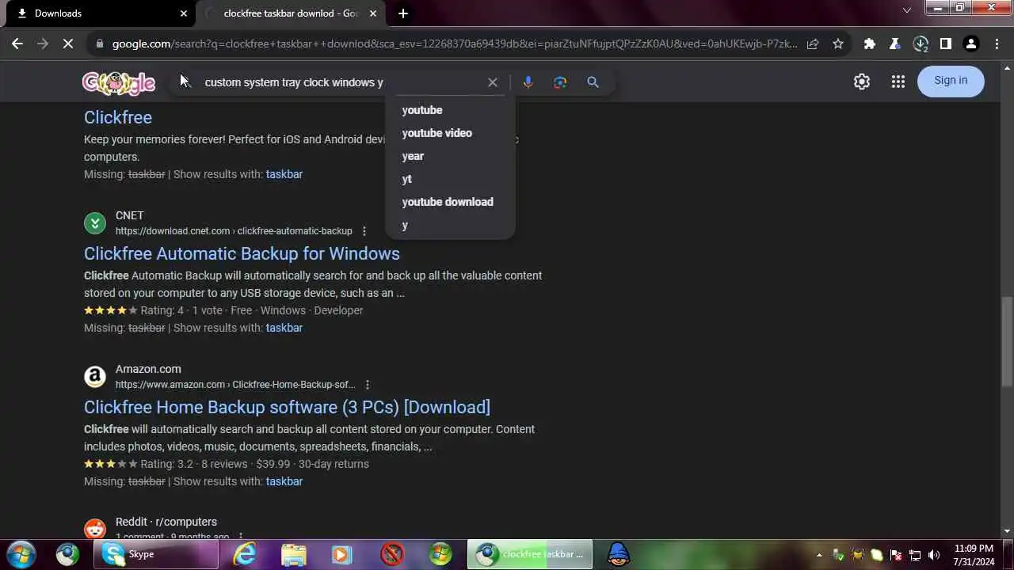This screenshot has width=1014, height=570.
Task: Show results with taskbar under Clickfree
Action: tap(284, 174)
